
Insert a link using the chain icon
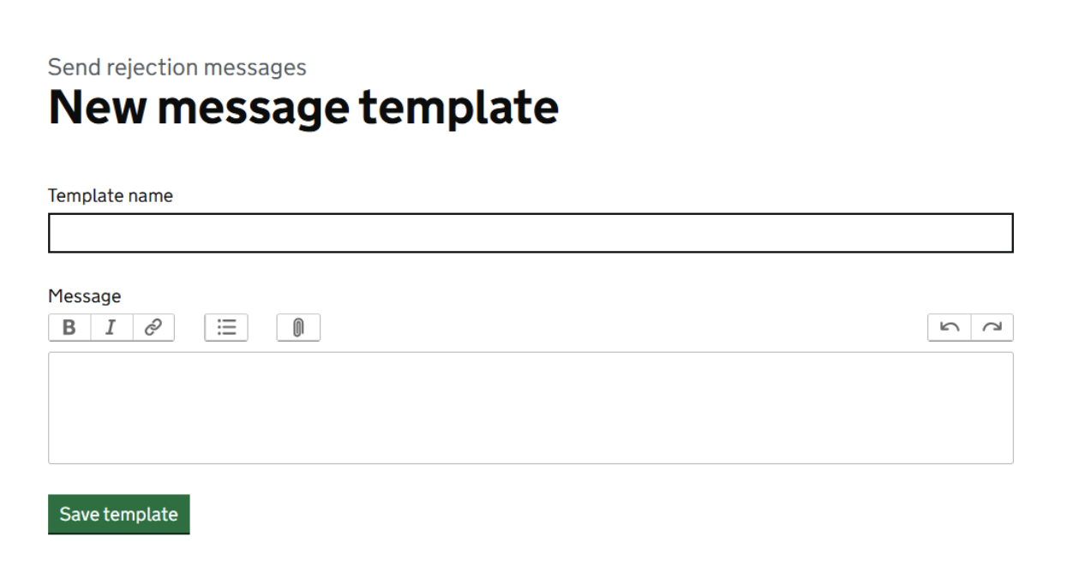coord(153,327)
